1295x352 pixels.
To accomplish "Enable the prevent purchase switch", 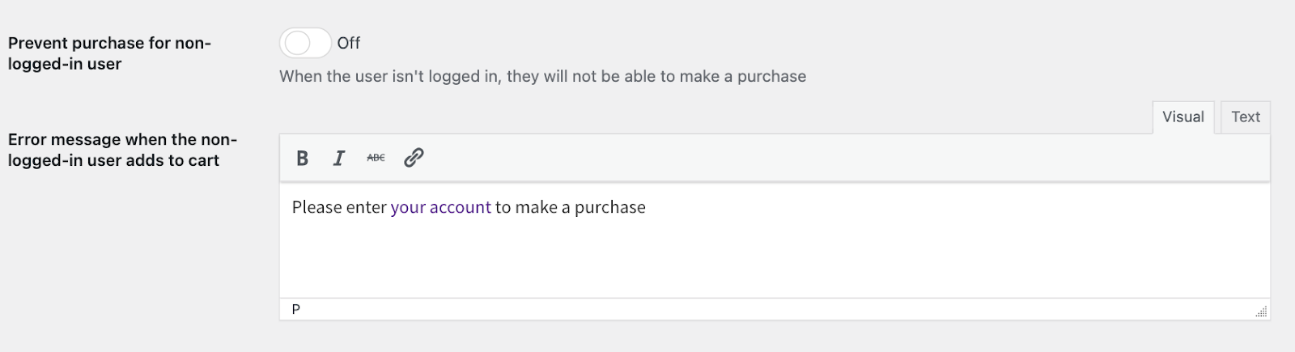I will [x=305, y=43].
